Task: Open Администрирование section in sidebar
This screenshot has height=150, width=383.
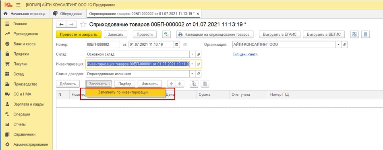Action: point(26,144)
